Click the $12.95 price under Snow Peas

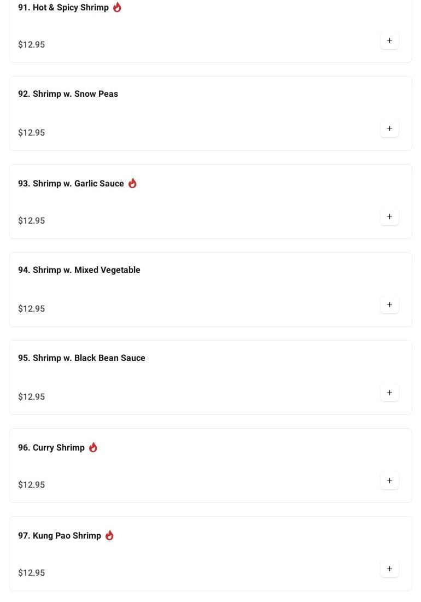pyautogui.click(x=32, y=133)
